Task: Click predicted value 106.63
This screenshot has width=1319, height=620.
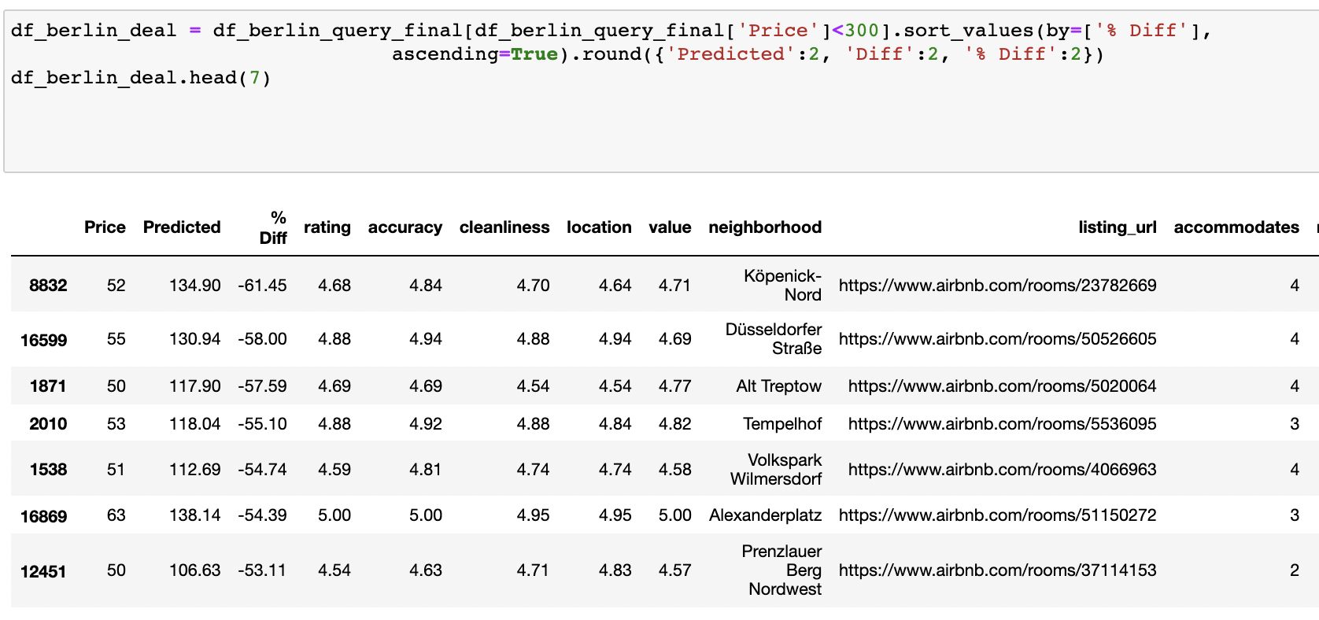Action: pyautogui.click(x=194, y=570)
